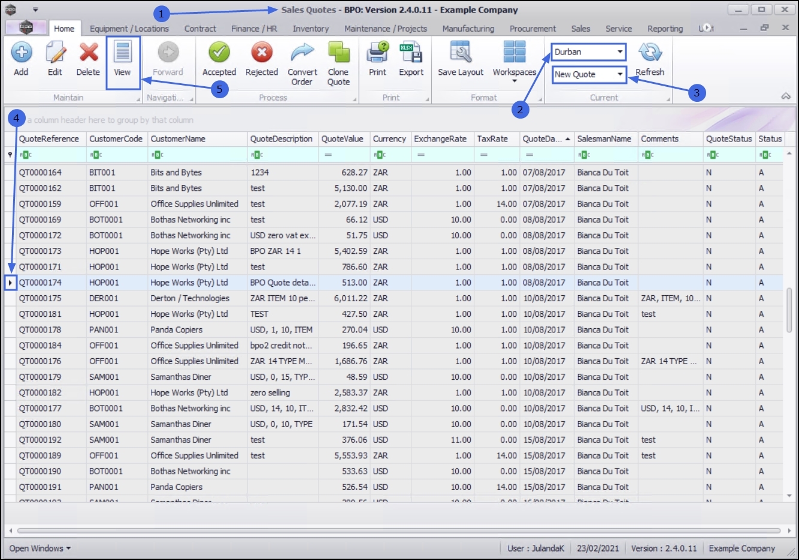This screenshot has width=799, height=560.
Task: Click the 'zero selling' description cell
Action: (x=283, y=393)
